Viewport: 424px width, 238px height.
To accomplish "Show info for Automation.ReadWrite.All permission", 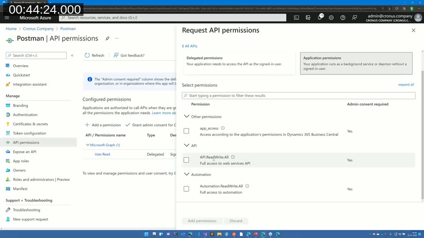I will point(247,186).
